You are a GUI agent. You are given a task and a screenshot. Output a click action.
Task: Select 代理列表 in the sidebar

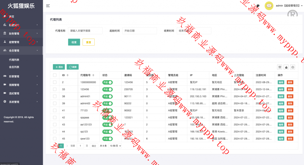point(14,60)
